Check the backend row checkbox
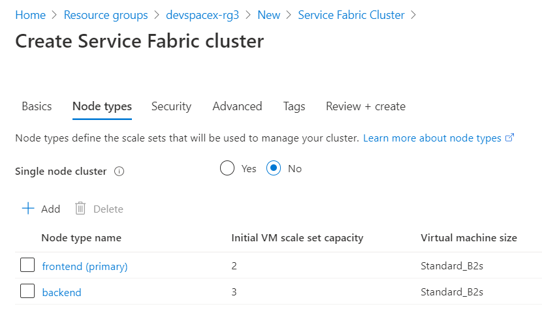Image resolution: width=542 pixels, height=315 pixels. (27, 291)
